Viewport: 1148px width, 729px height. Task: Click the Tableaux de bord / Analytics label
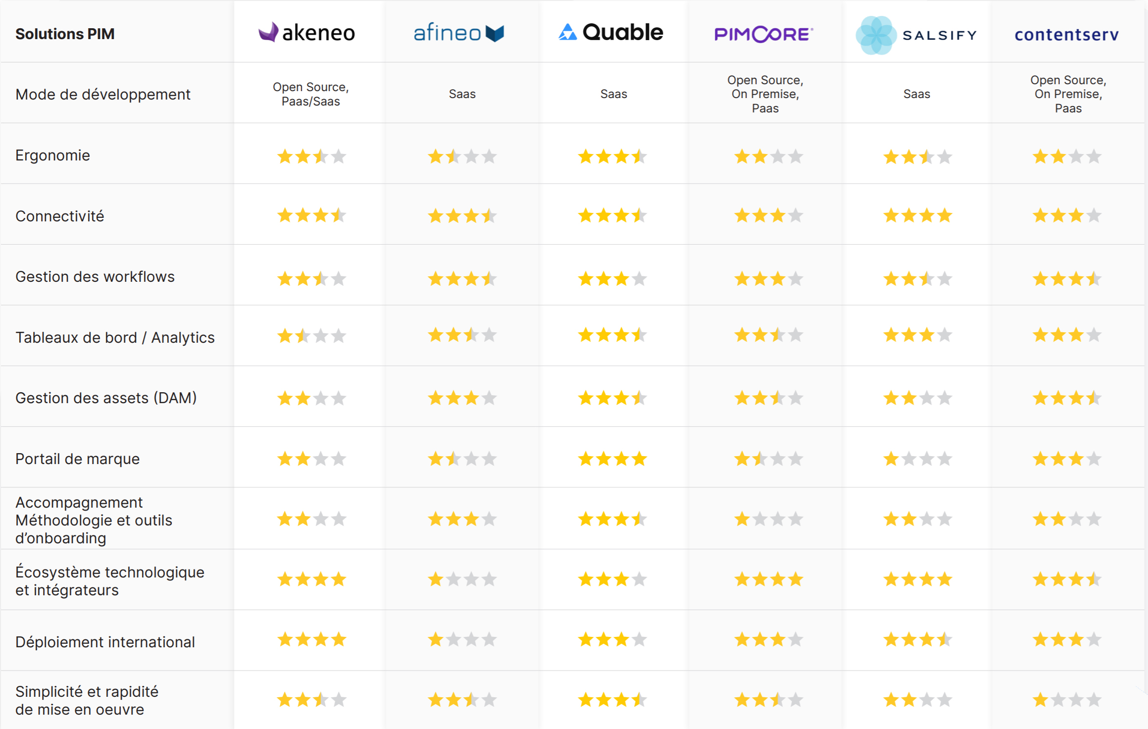point(115,337)
